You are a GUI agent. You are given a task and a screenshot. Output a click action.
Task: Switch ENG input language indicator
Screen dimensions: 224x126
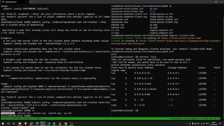pos(208,124)
